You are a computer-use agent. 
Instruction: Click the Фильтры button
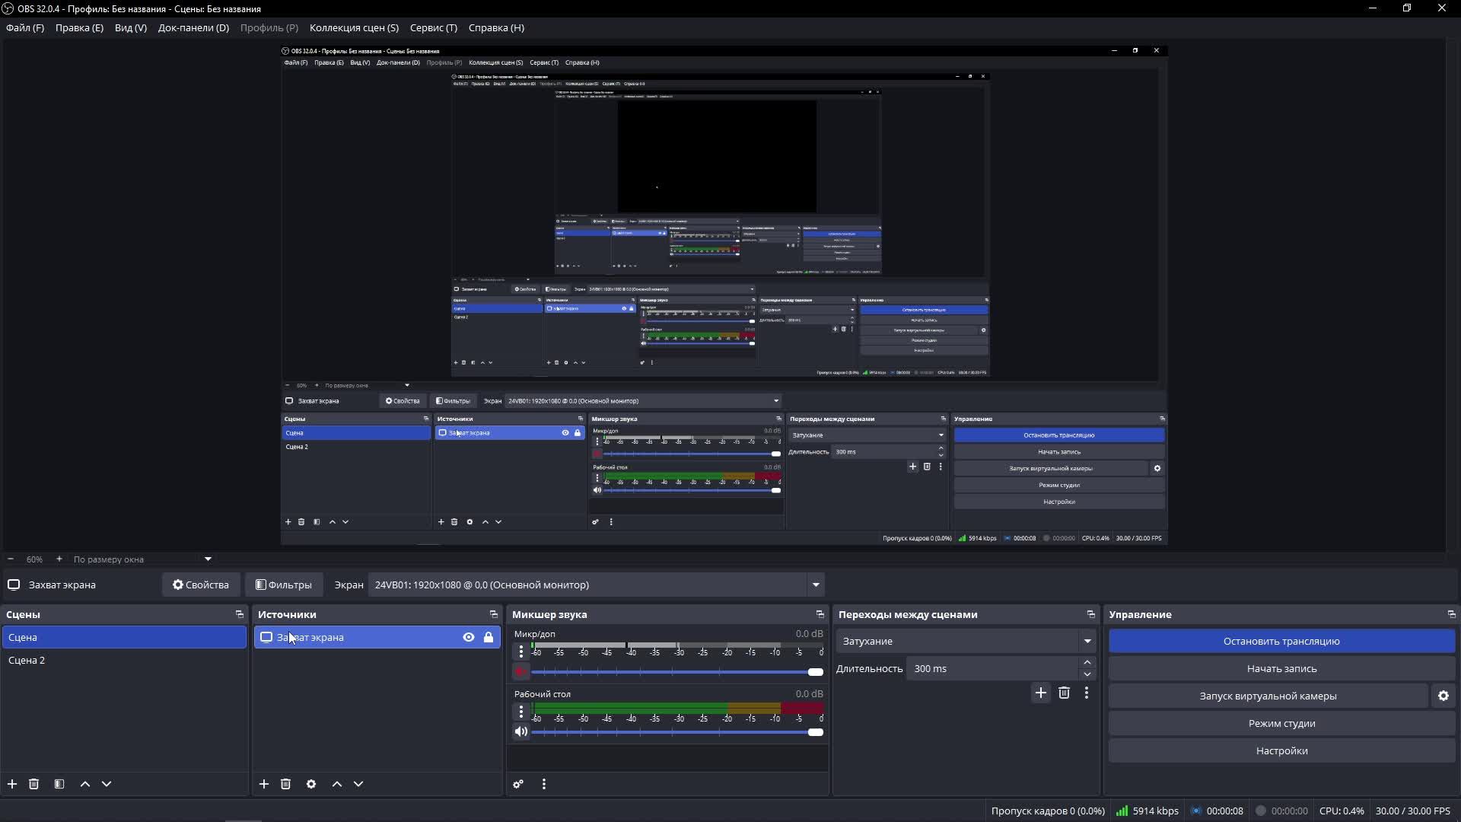coord(284,585)
